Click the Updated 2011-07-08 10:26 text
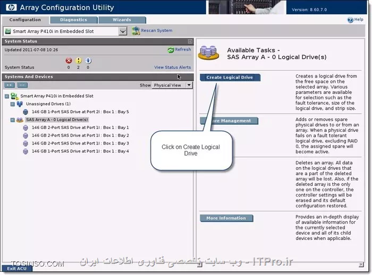Screen dimensions: 372x275 pyautogui.click(x=31, y=50)
